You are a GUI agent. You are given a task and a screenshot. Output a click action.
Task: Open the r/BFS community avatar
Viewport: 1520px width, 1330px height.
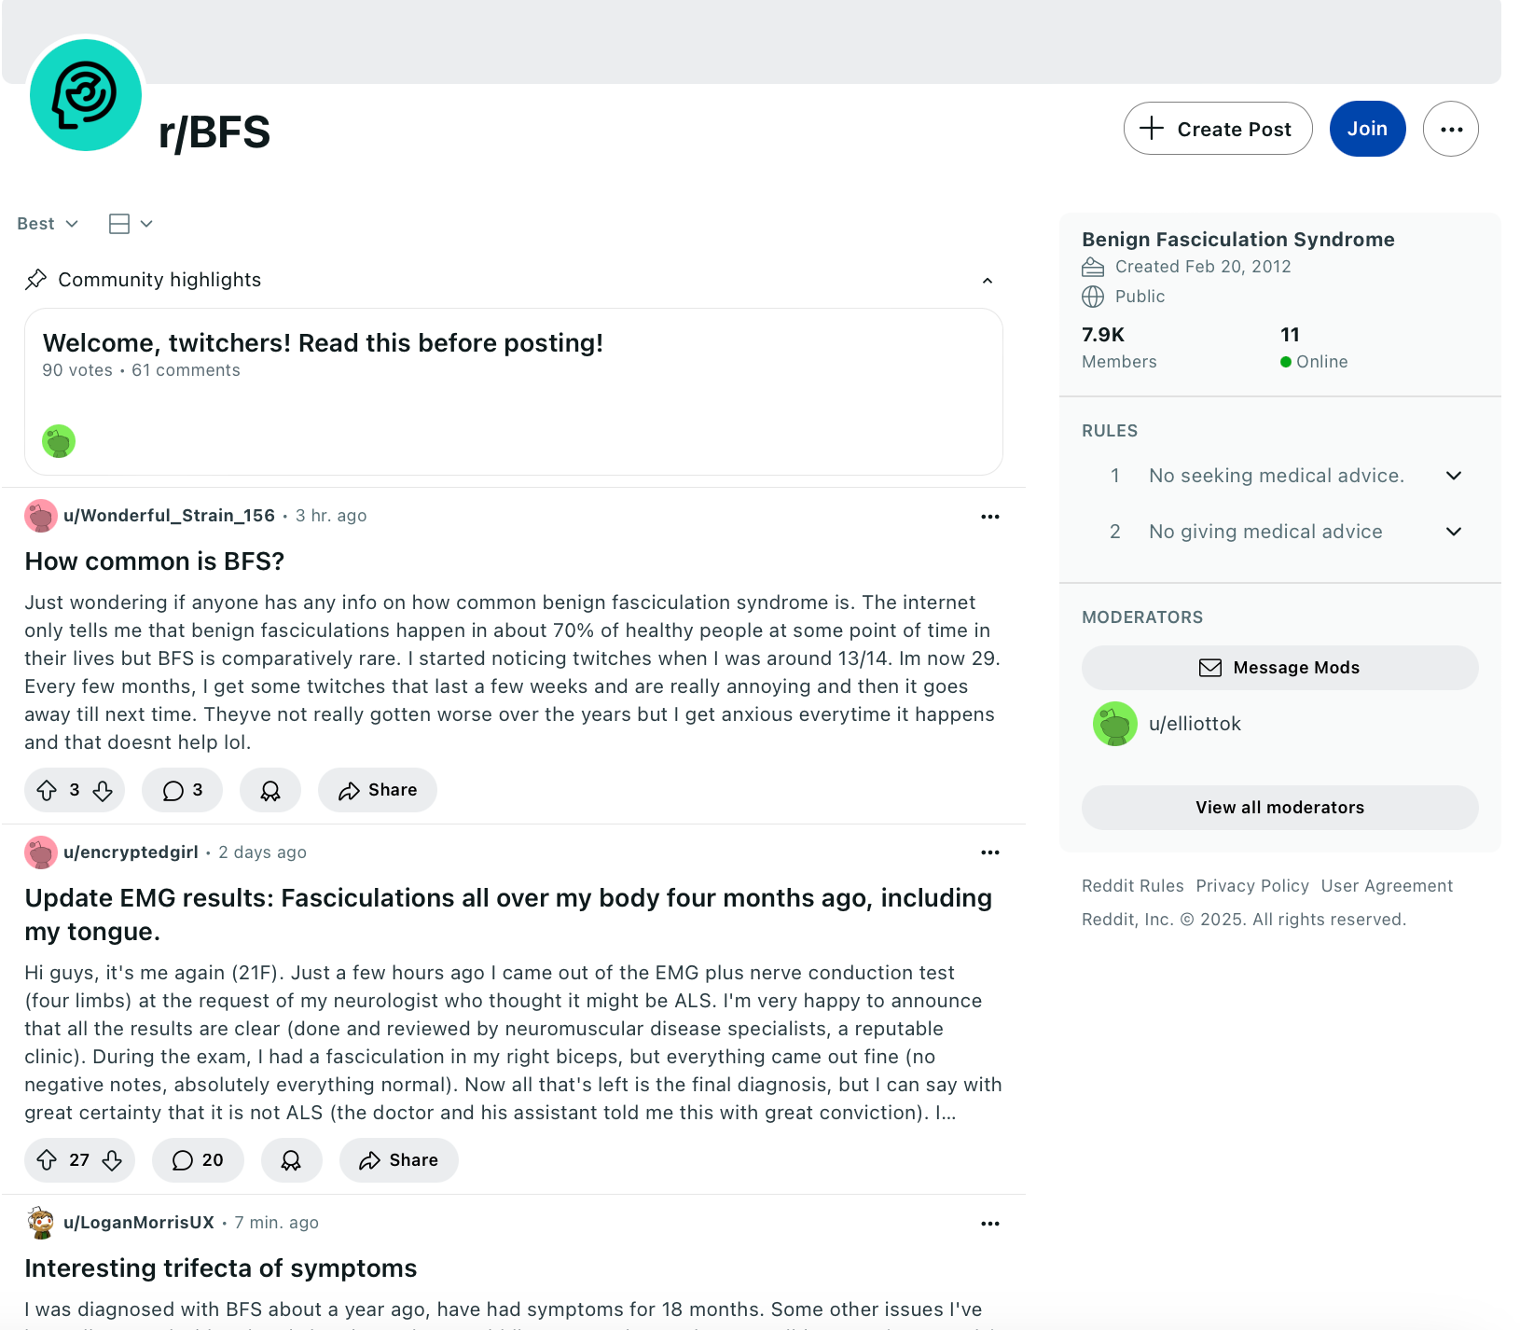[86, 95]
